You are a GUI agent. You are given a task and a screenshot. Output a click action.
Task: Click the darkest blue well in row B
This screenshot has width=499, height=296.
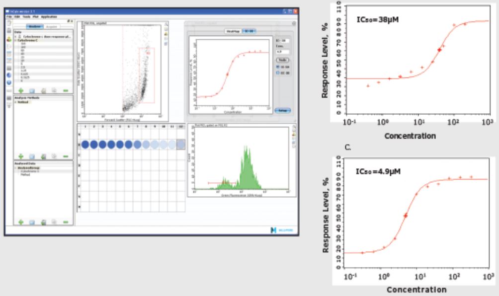tap(86, 144)
